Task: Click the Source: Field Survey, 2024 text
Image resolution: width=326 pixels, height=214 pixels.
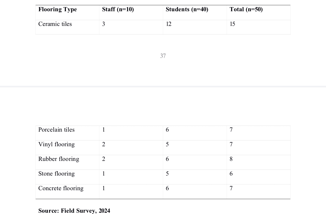Action: pyautogui.click(x=74, y=211)
